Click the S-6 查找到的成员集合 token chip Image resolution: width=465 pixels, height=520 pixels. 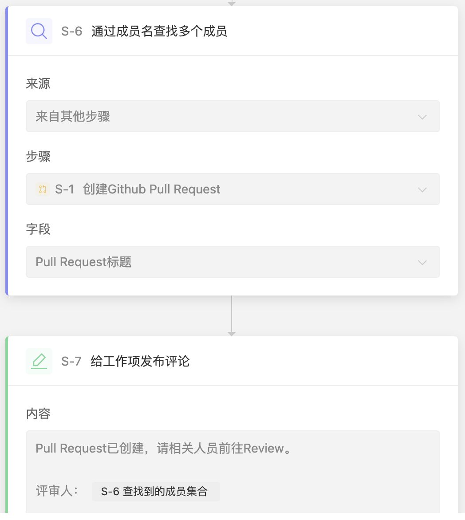pyautogui.click(x=156, y=491)
